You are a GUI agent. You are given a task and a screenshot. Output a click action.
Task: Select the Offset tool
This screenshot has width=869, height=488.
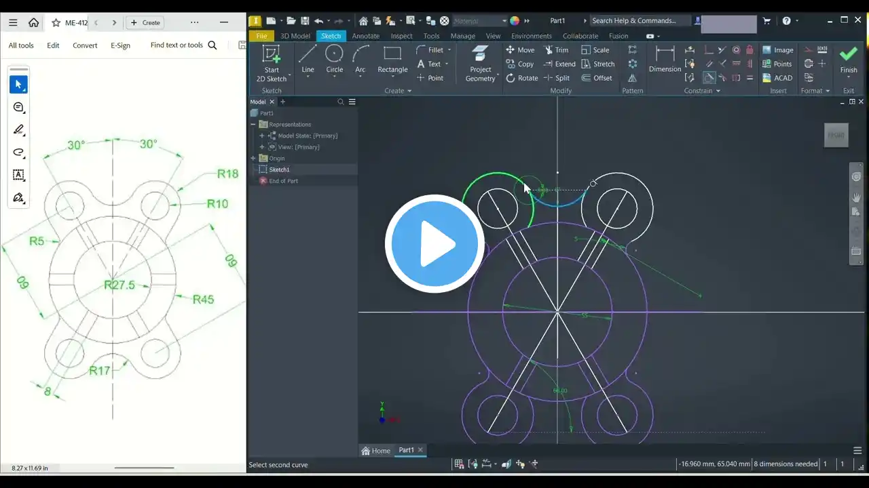coord(596,78)
